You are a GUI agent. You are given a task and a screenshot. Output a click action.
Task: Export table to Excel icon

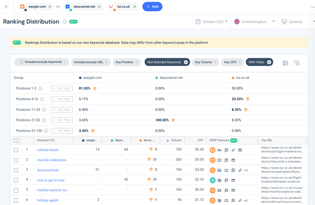point(285,63)
